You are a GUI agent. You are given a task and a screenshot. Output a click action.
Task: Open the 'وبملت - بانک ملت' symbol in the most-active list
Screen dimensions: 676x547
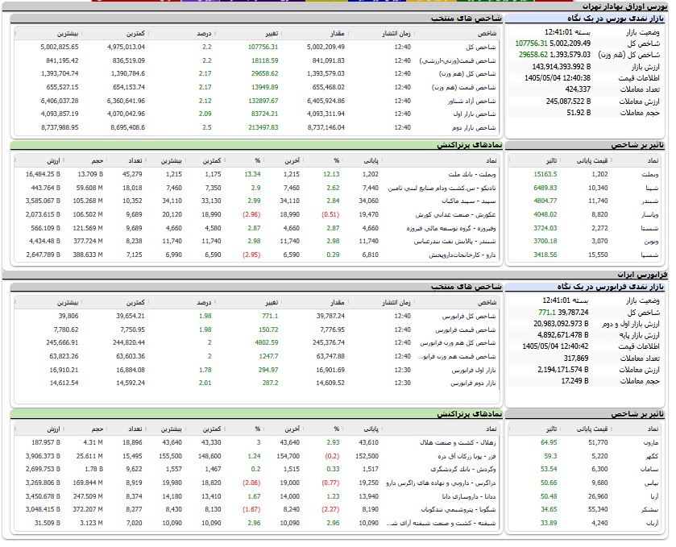point(472,174)
